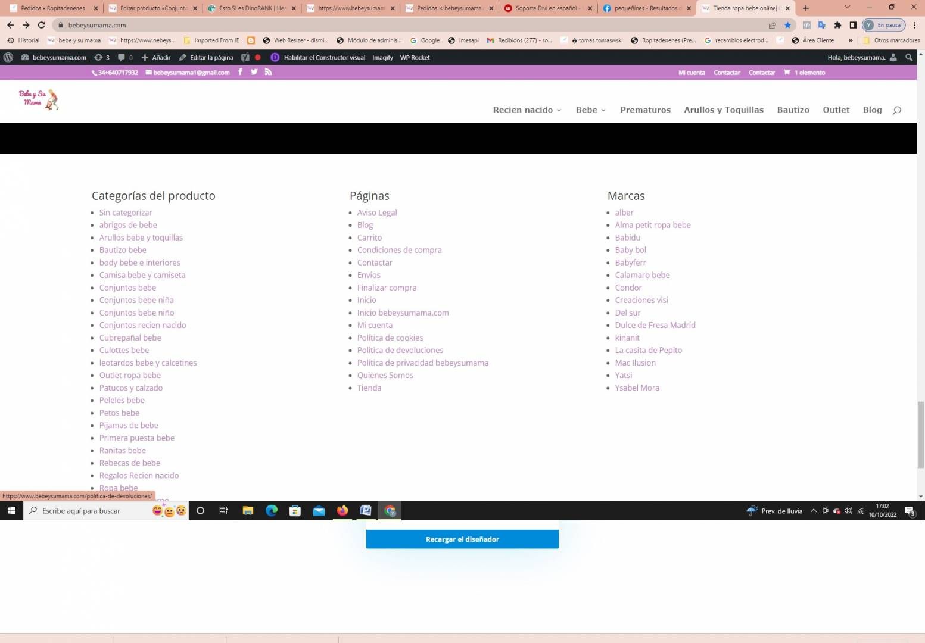This screenshot has width=925, height=643.
Task: Open Prematuros in the main menu
Action: (x=645, y=110)
